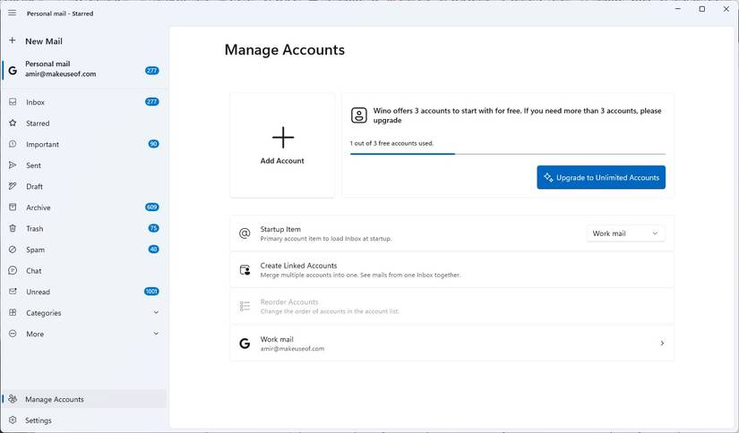Viewport: 739px width, 433px height.
Task: Click the Spam blocked icon
Action: [x=13, y=250]
